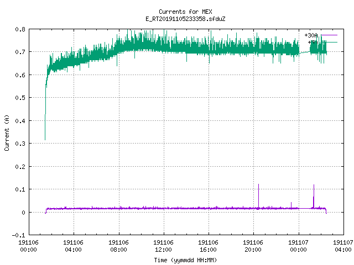
Task: Click the chart title 'Currents for MEX'
Action: coord(185,12)
